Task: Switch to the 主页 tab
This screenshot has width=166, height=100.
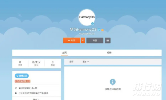Action: click(x=64, y=53)
